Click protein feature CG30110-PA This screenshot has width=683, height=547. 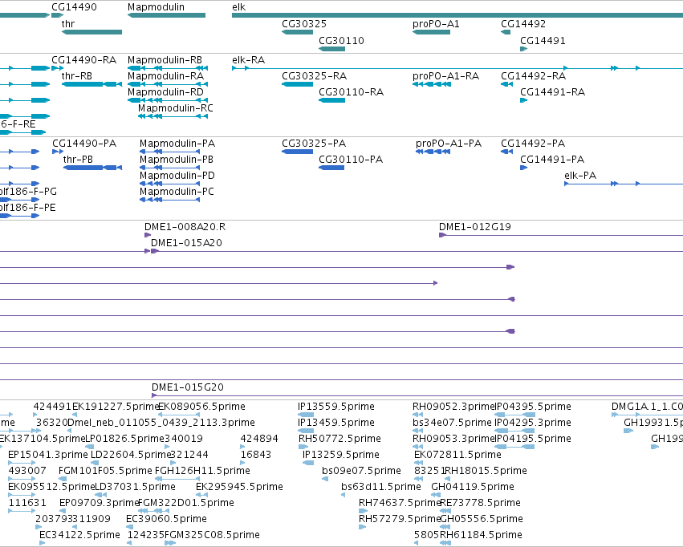[x=351, y=160]
